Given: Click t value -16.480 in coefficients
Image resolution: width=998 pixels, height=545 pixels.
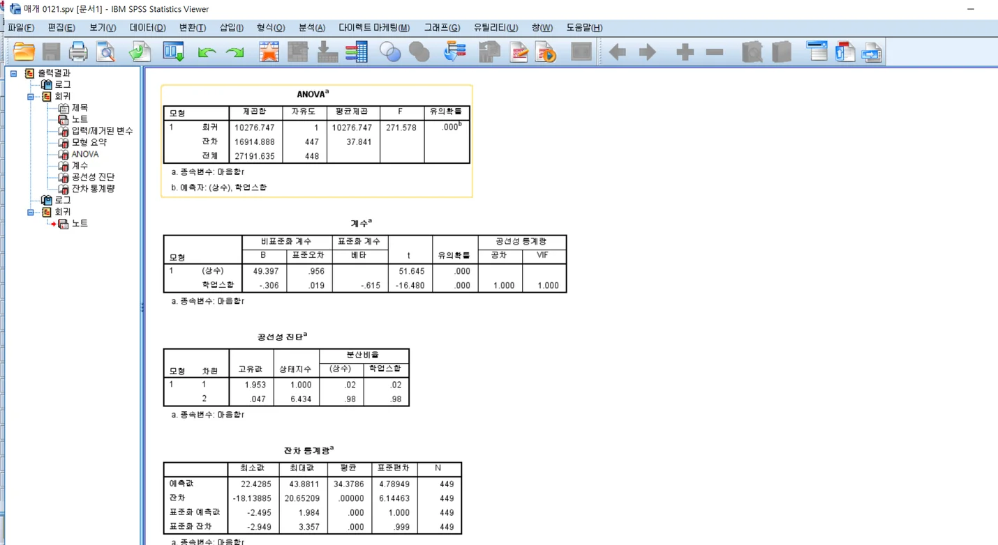Looking at the screenshot, I should click(410, 285).
